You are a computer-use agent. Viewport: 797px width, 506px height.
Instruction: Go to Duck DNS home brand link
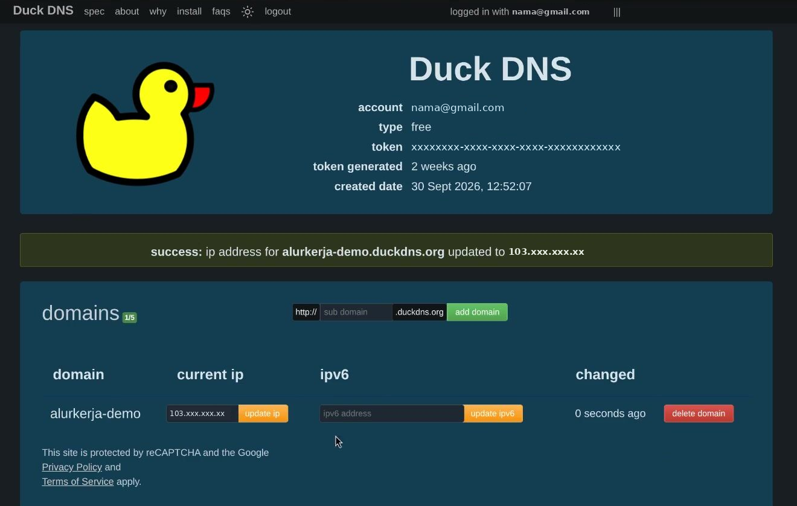tap(43, 10)
